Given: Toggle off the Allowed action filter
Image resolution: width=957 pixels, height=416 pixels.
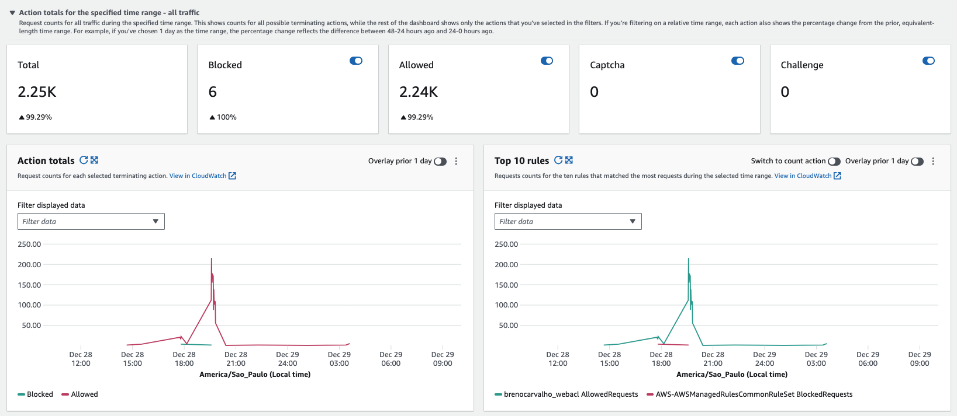Looking at the screenshot, I should [x=547, y=61].
